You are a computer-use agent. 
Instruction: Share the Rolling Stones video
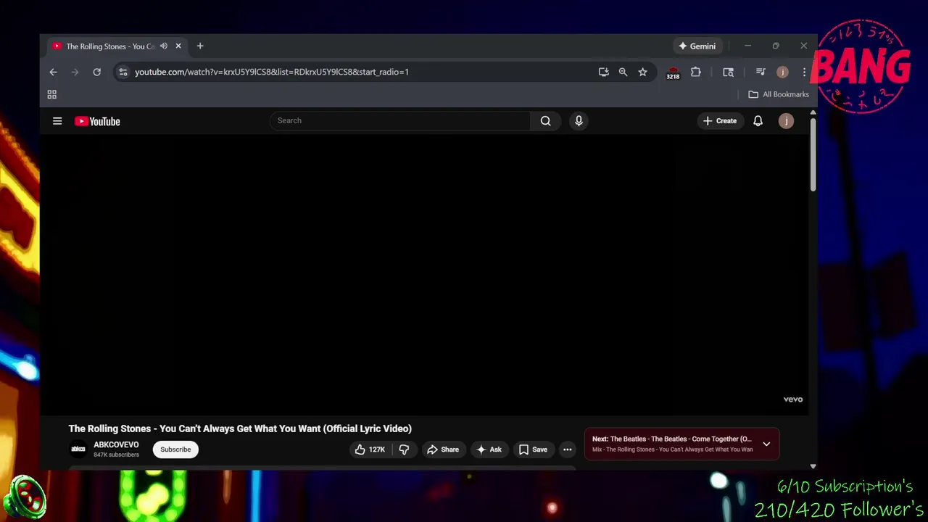point(443,449)
